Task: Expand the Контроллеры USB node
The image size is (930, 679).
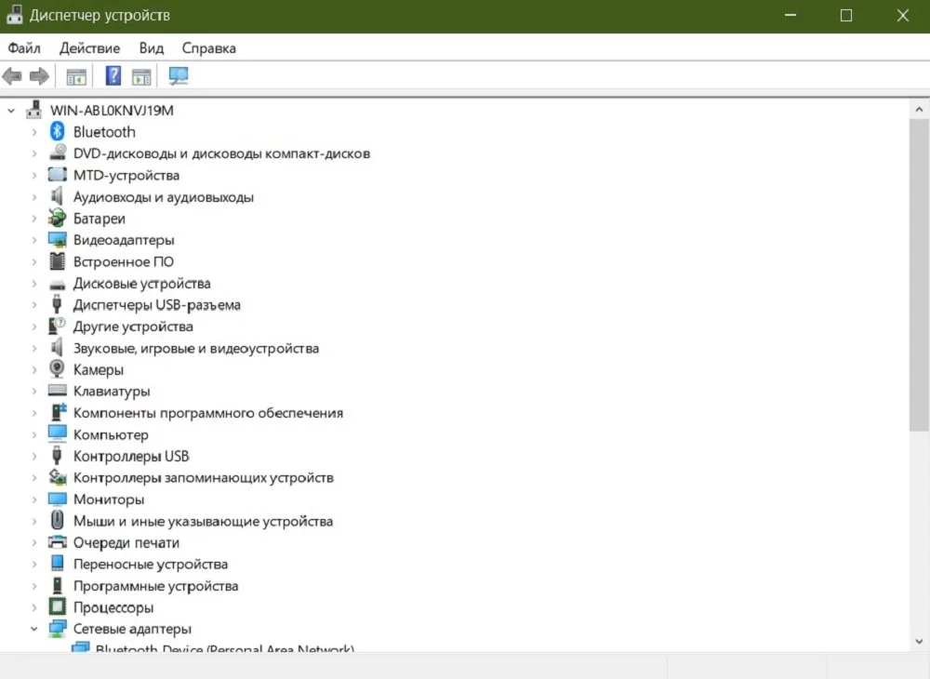Action: pyautogui.click(x=34, y=456)
